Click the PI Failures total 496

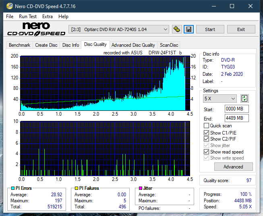[x=122, y=207]
